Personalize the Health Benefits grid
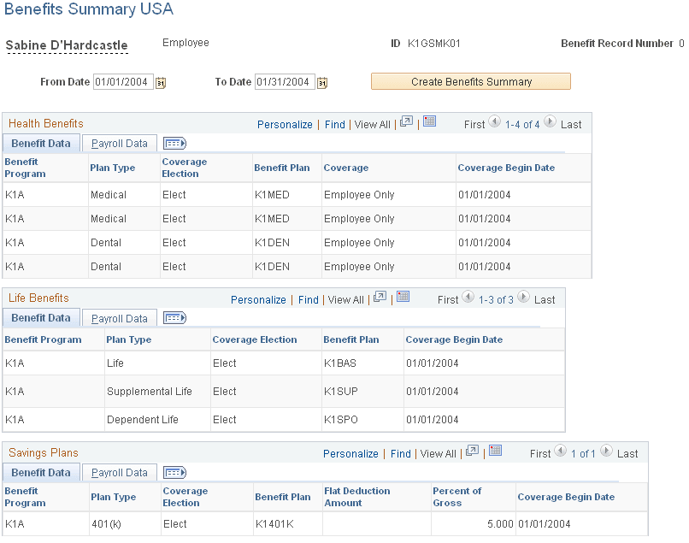 [x=285, y=124]
